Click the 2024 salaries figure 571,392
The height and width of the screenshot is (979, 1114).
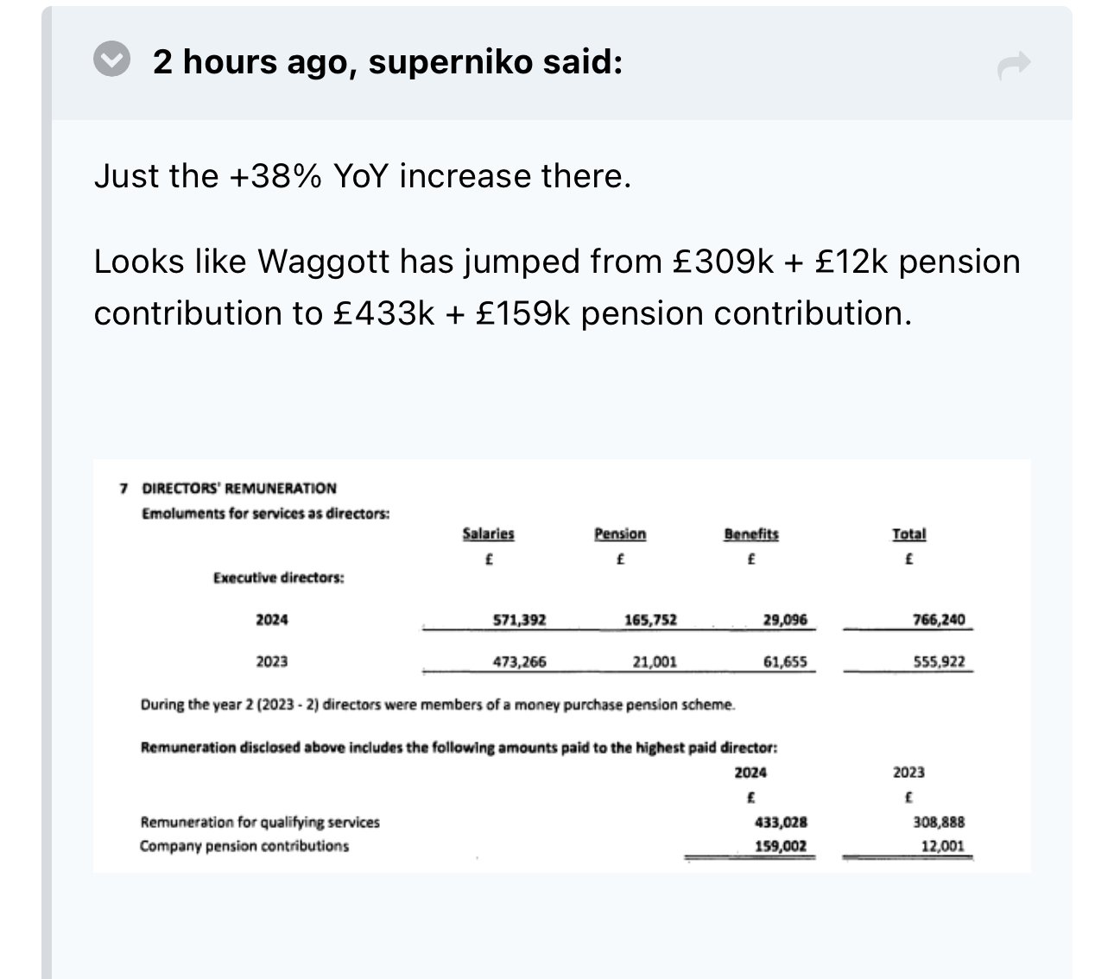point(519,620)
